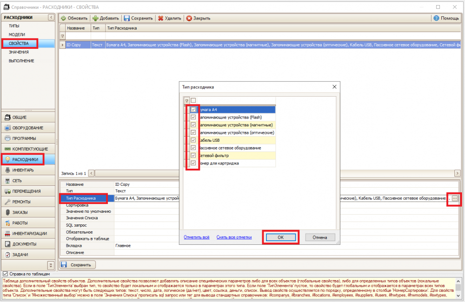Select МОДЕЛИ in the sidebar
This screenshot has width=465, height=302.
tap(17, 35)
